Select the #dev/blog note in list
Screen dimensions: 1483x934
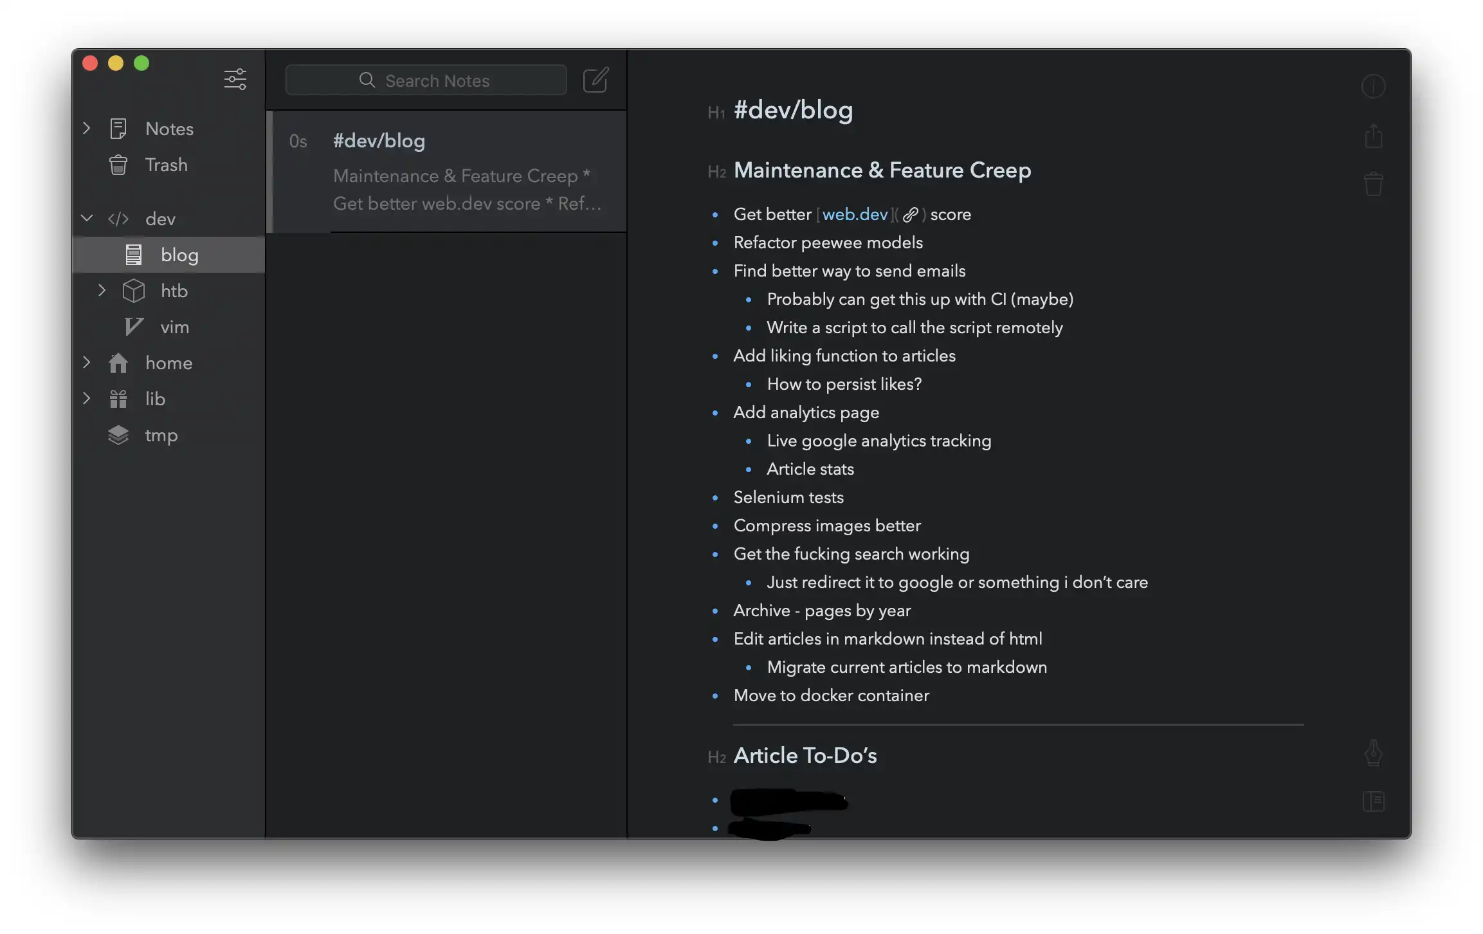tap(446, 171)
